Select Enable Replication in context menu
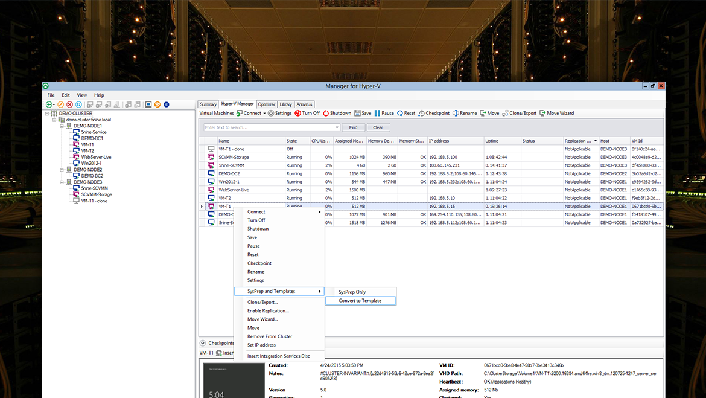The height and width of the screenshot is (398, 706). click(x=267, y=311)
